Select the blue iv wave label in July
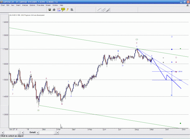Image resolution: width=190 pixels, height=139 pixels. (123, 66)
